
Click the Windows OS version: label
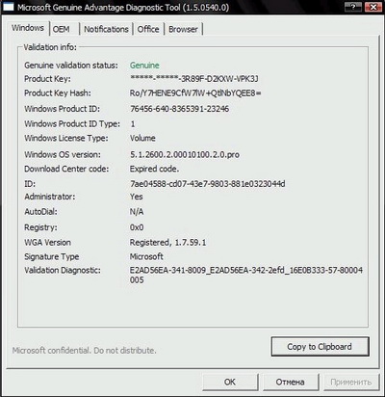pos(63,154)
